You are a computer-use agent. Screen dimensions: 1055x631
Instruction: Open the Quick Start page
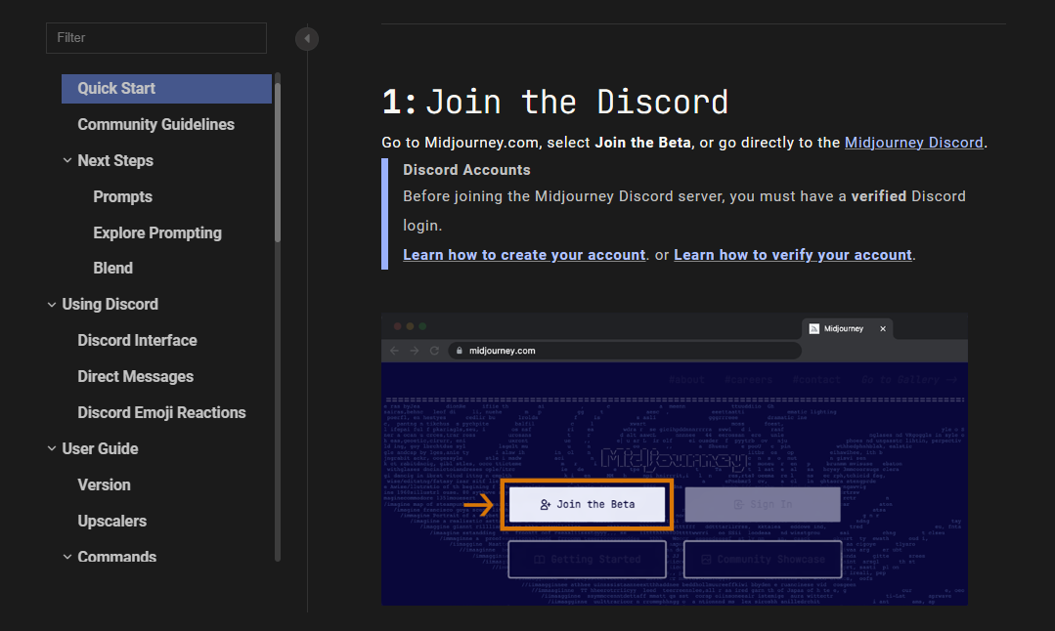coord(166,89)
